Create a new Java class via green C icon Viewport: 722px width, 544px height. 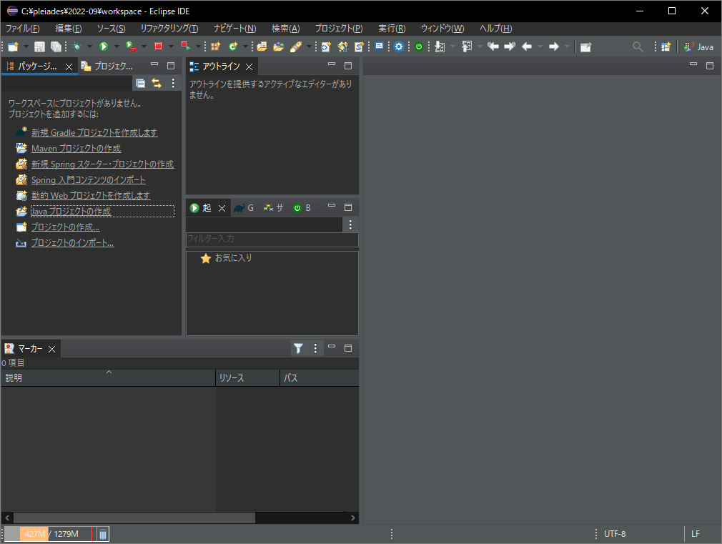[x=234, y=46]
